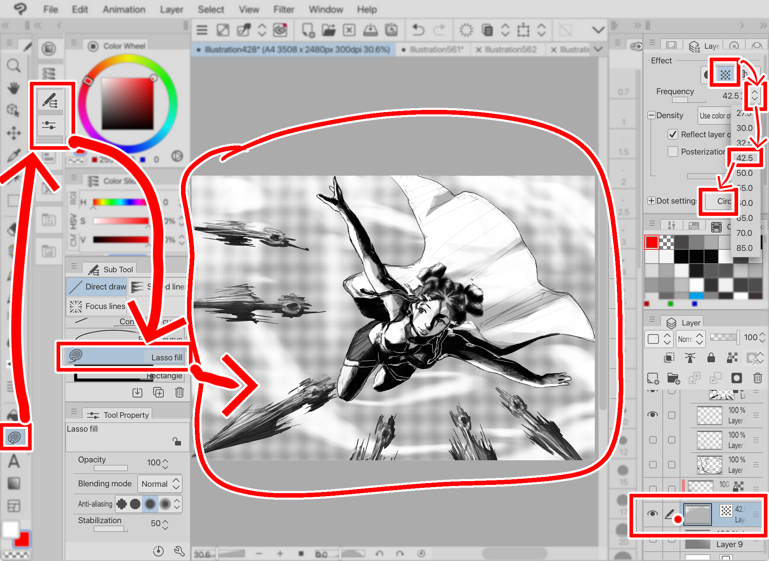Viewport: 769px width, 561px height.
Task: Switch to the Focus lines sub tool tab
Action: click(97, 306)
